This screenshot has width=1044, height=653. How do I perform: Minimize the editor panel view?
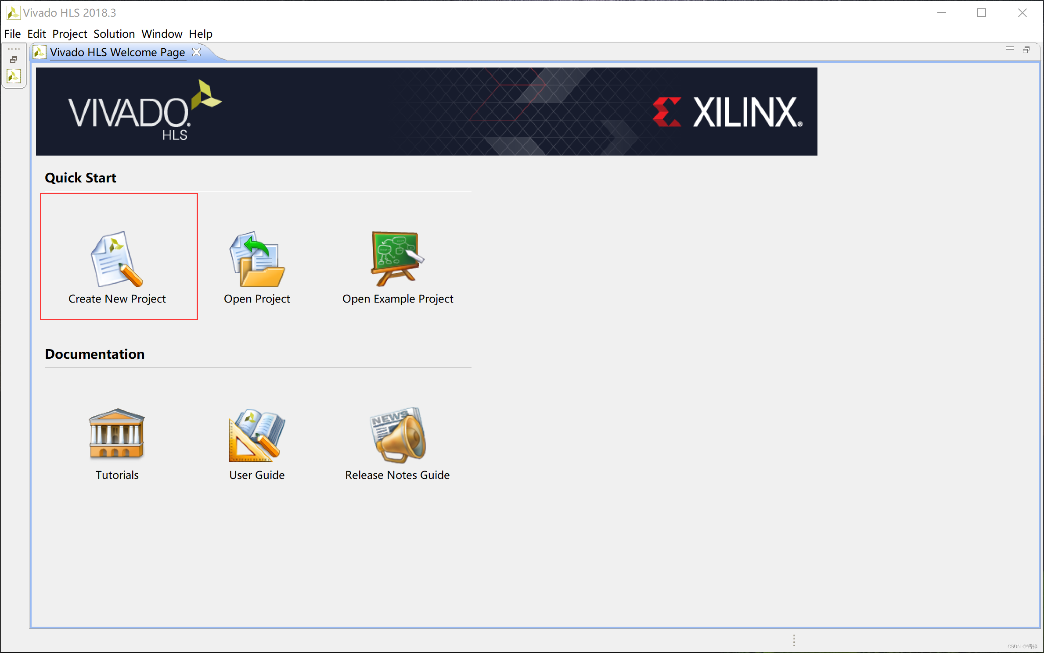(1010, 49)
